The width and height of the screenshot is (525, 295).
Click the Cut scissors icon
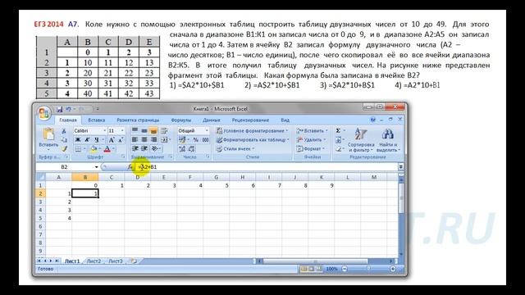point(64,131)
